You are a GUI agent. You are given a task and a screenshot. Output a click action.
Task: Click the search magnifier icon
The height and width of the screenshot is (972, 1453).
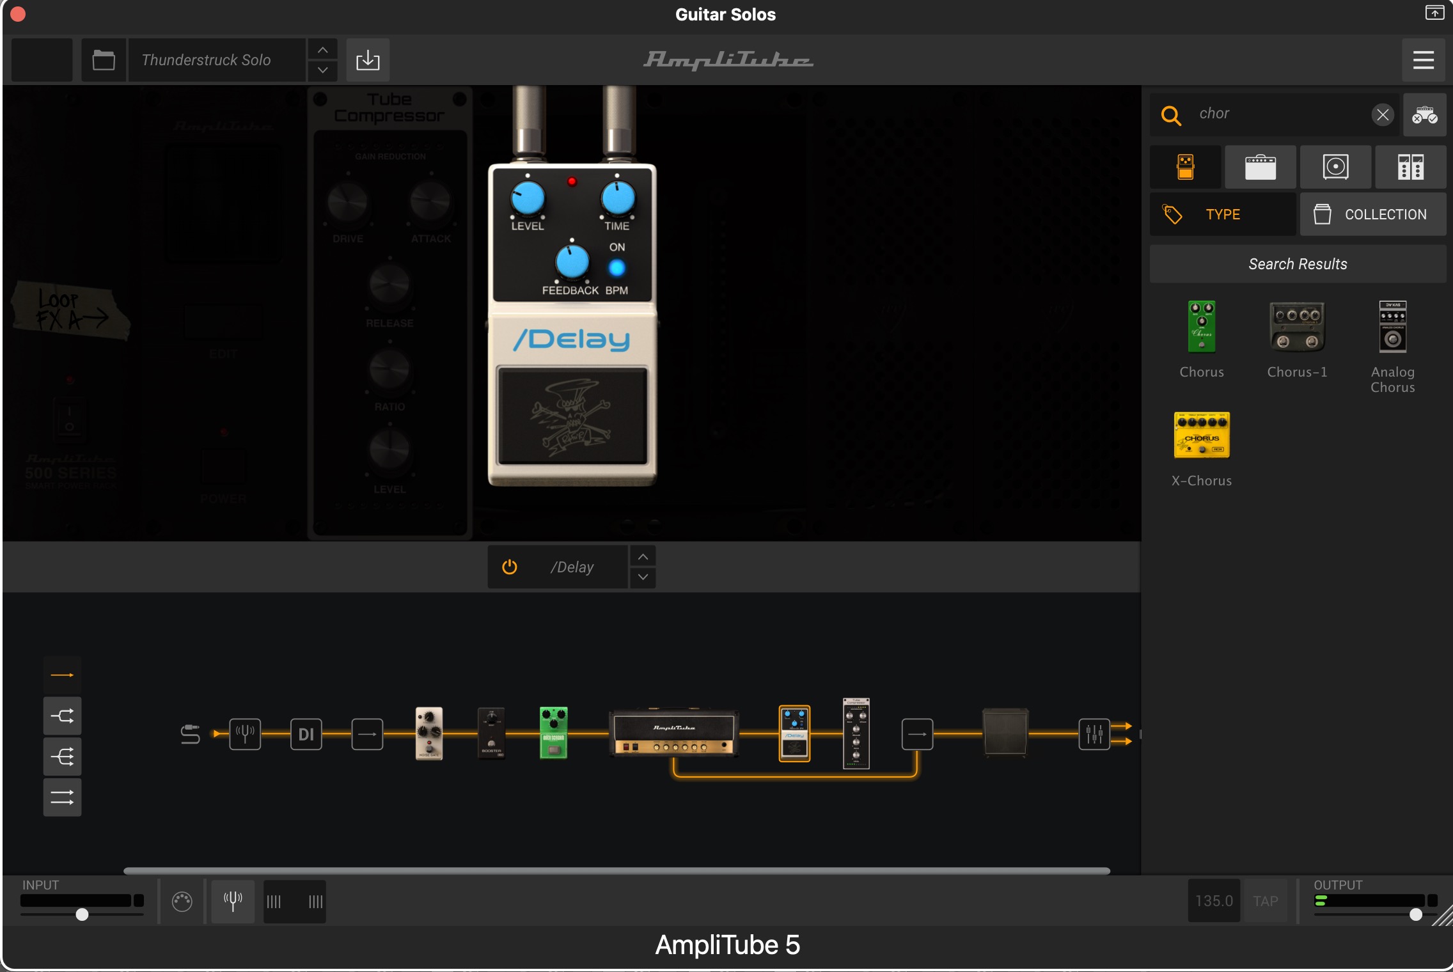1171,114
